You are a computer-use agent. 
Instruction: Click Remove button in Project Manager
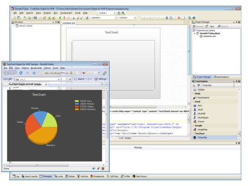click(x=223, y=27)
